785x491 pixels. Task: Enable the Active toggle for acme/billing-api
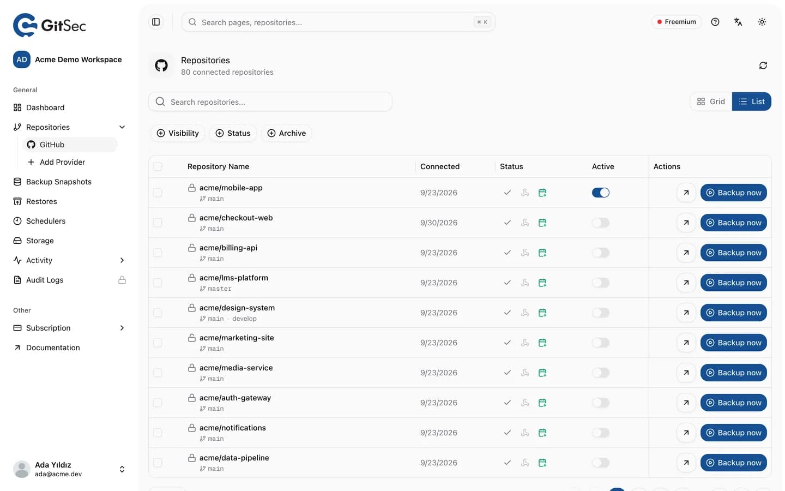(601, 253)
